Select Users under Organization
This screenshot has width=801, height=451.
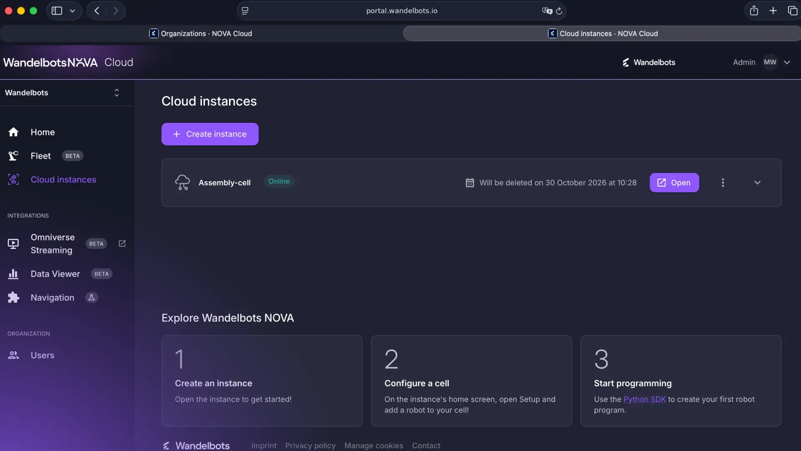42,355
